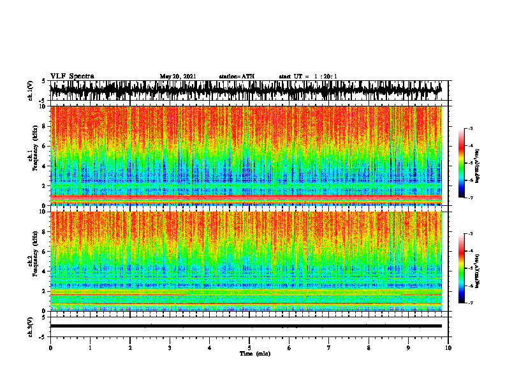Image resolution: width=505 pixels, height=390 pixels.
Task: Click the "10" tick on ch.1 frequency axis
Action: coord(43,106)
